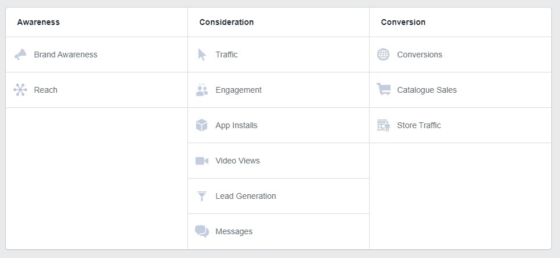
Task: Click the Reach network icon
Action: [x=20, y=90]
